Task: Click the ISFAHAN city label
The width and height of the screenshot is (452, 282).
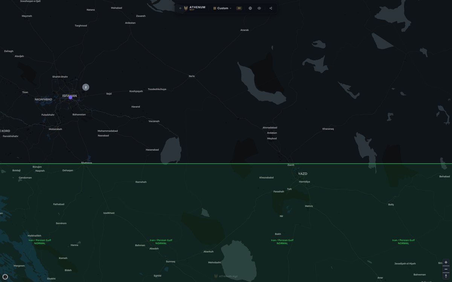Action: pos(69,96)
